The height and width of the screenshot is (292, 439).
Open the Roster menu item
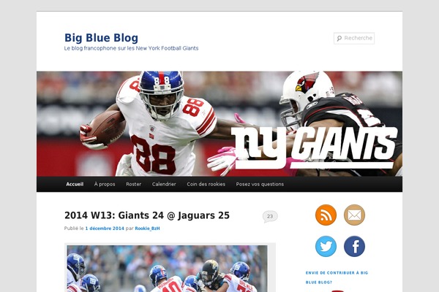[x=134, y=184]
